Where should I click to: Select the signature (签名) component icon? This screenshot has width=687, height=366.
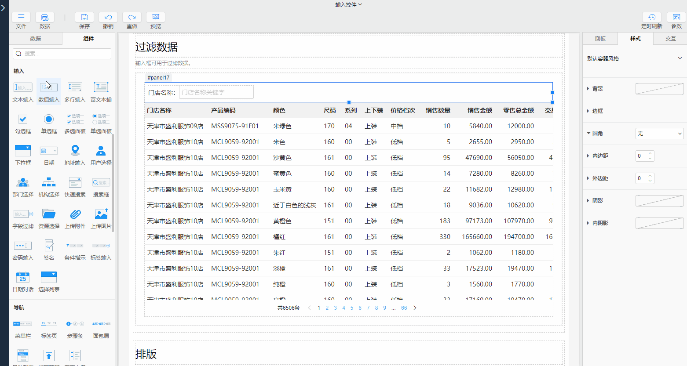pos(49,246)
